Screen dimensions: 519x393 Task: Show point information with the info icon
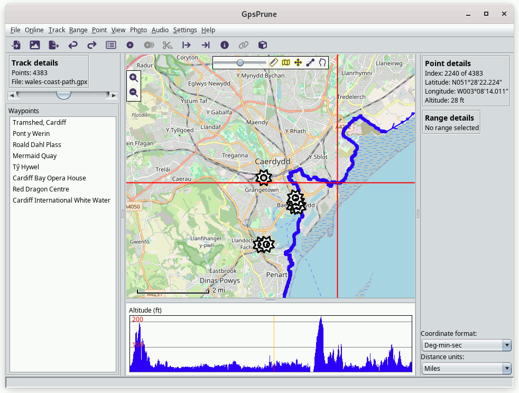click(225, 45)
